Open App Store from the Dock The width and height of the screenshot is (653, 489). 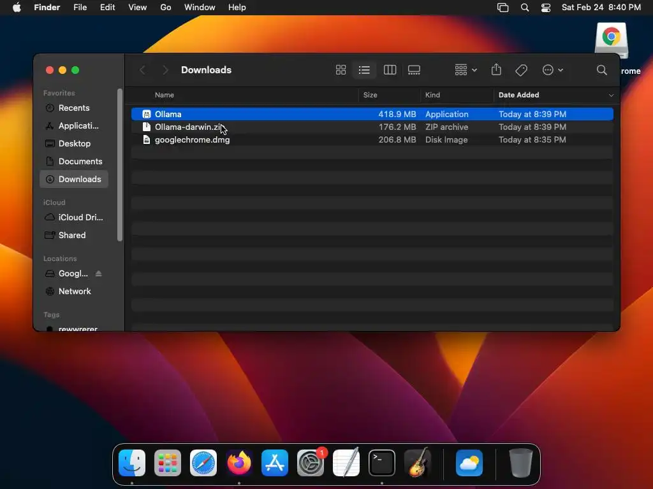(274, 463)
